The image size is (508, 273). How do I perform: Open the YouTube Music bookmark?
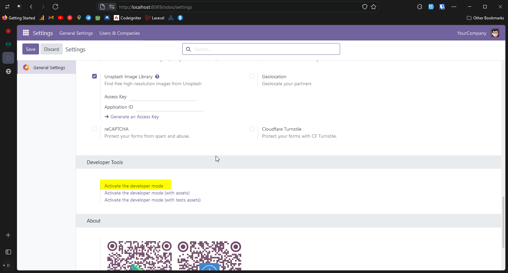point(70,18)
